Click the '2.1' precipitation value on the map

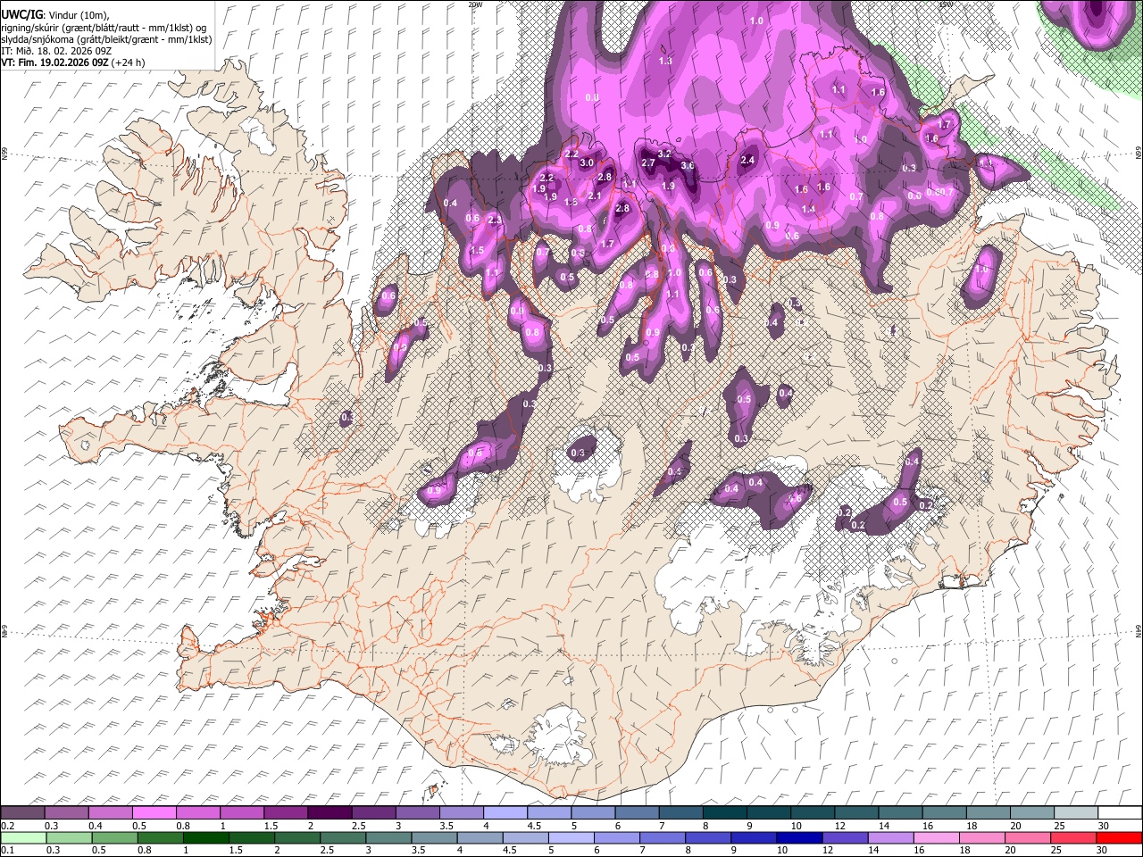[x=595, y=196]
